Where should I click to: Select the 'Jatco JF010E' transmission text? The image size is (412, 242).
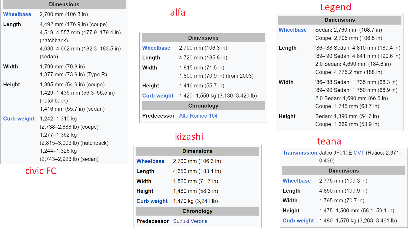[336, 153]
